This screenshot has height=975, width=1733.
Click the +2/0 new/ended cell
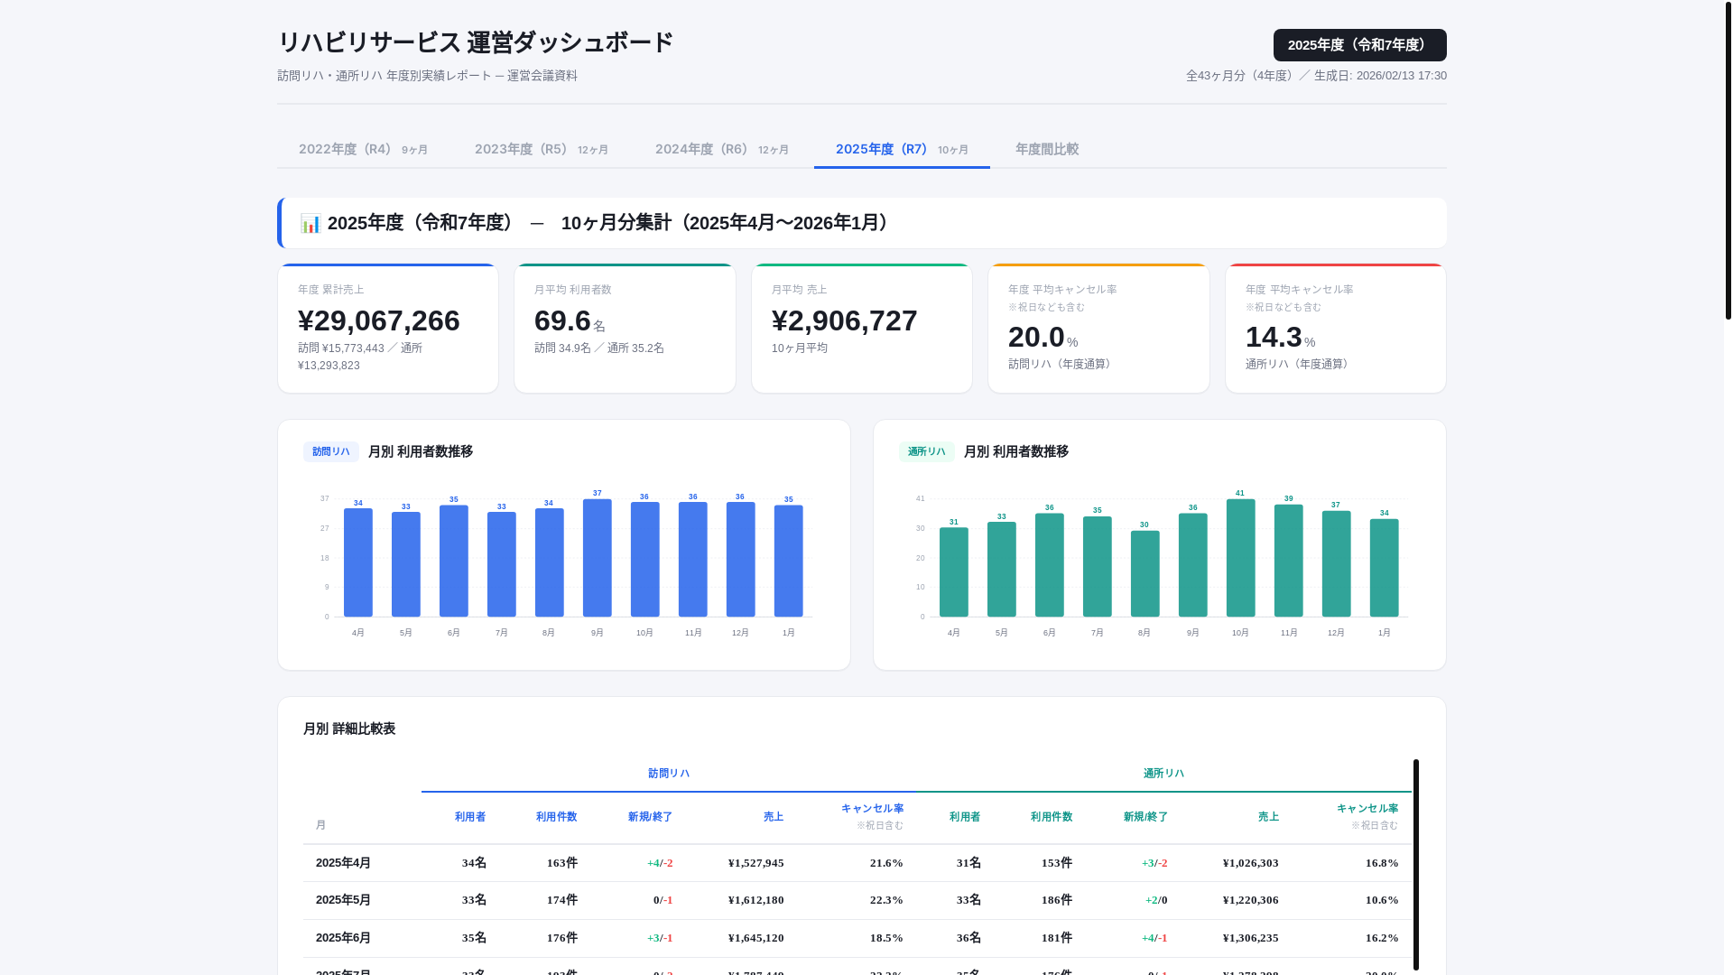pos(1156,900)
